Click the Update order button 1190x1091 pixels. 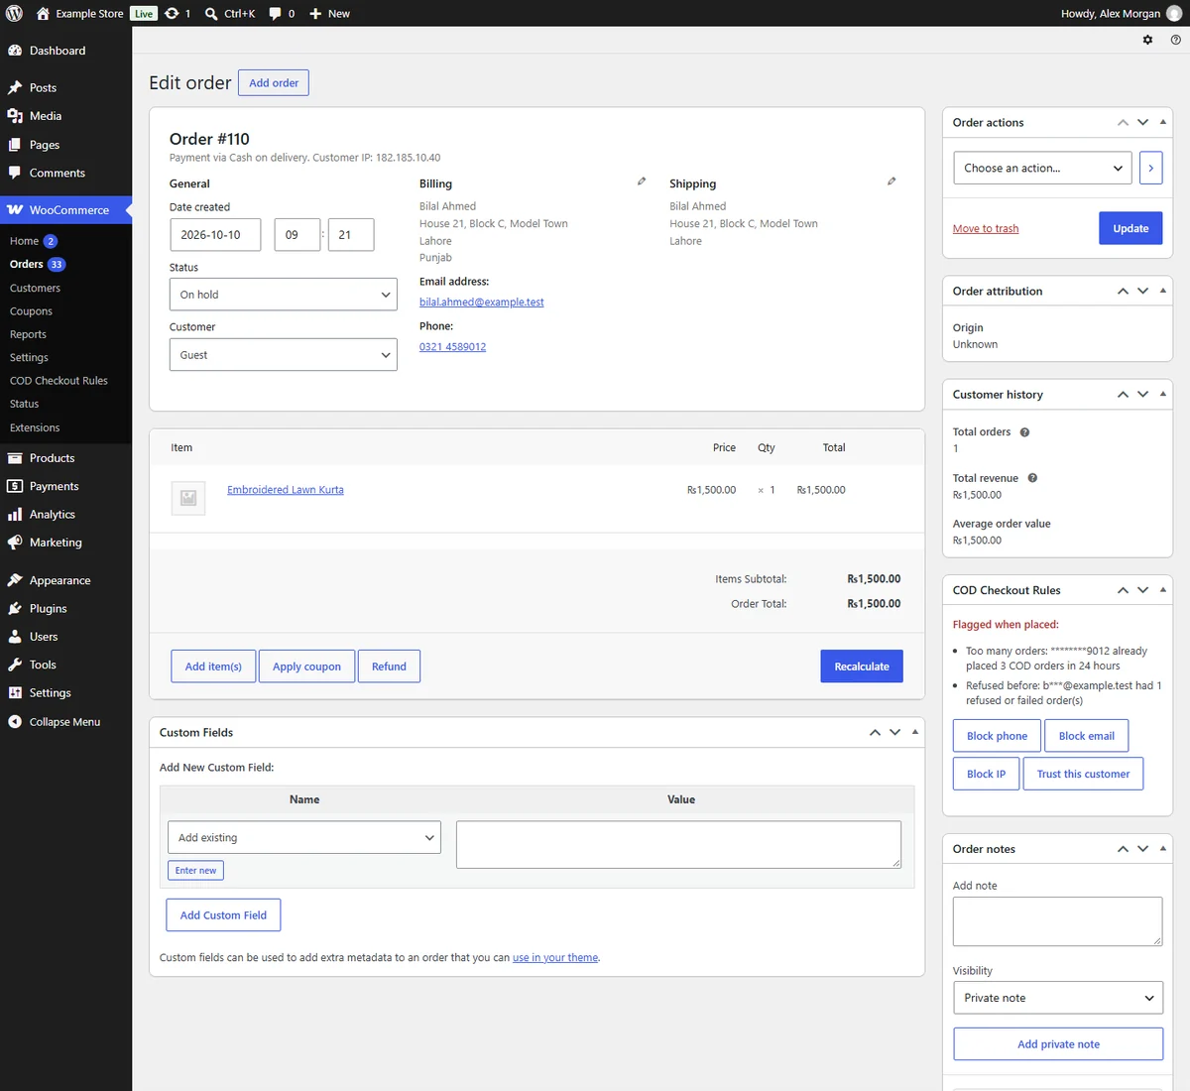pos(1130,228)
